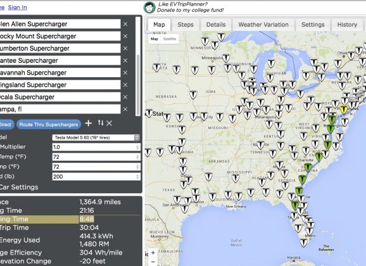Open the History tab

[x=347, y=25]
